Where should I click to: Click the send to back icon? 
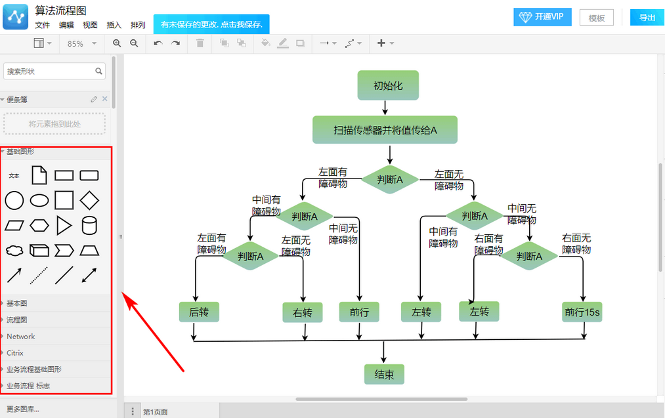(x=242, y=43)
